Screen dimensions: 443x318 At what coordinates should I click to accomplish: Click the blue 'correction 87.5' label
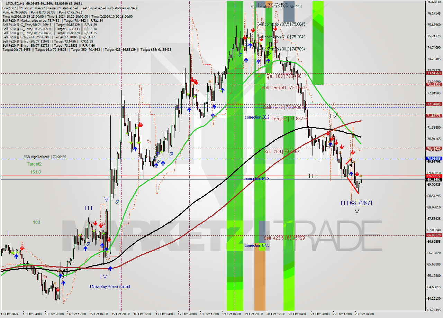257,245
